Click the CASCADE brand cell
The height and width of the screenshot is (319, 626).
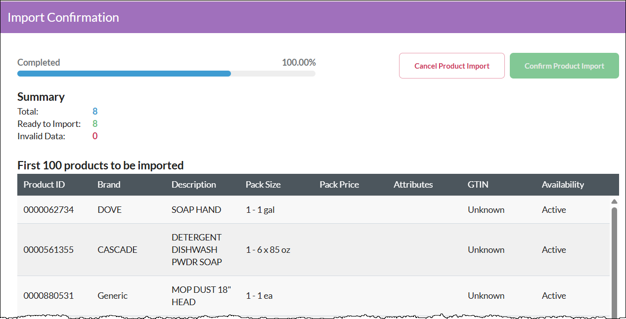pyautogui.click(x=118, y=250)
